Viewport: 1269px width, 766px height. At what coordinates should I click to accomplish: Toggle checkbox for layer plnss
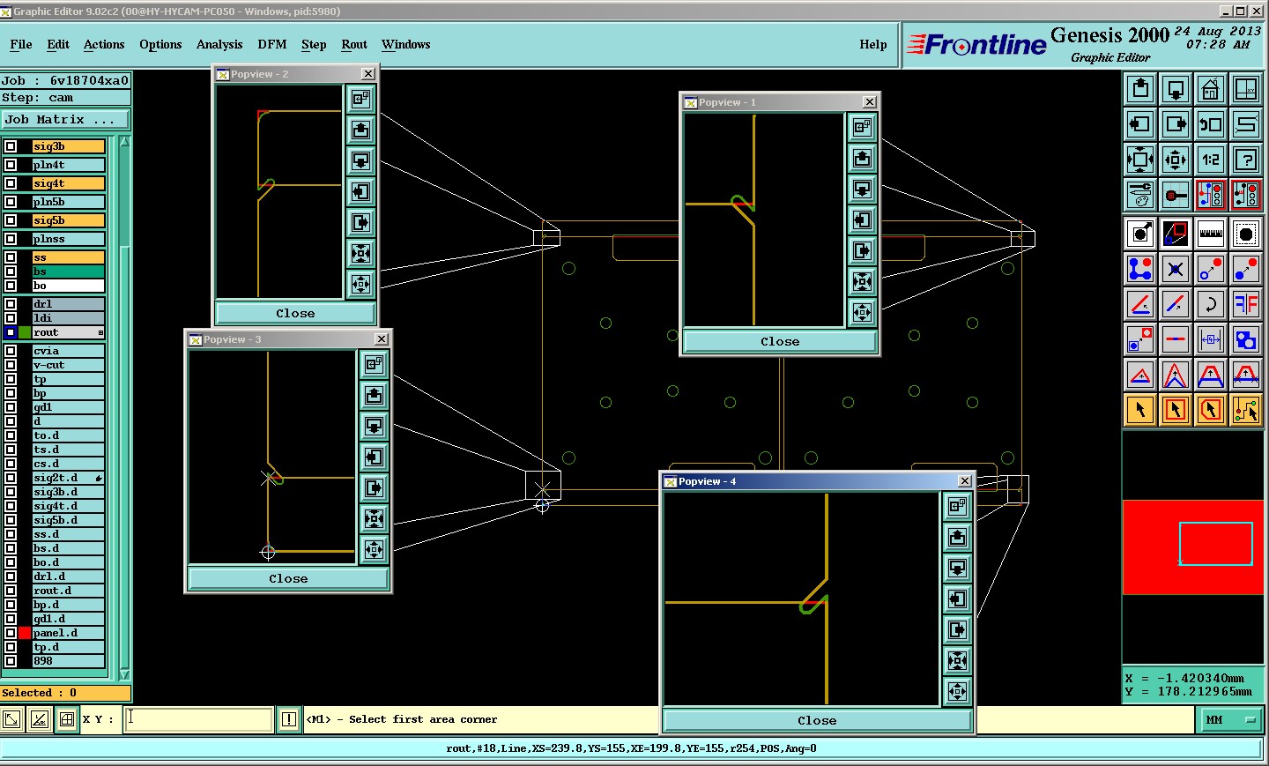tap(11, 239)
